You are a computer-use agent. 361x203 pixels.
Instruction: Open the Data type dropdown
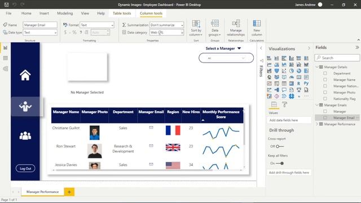40,33
